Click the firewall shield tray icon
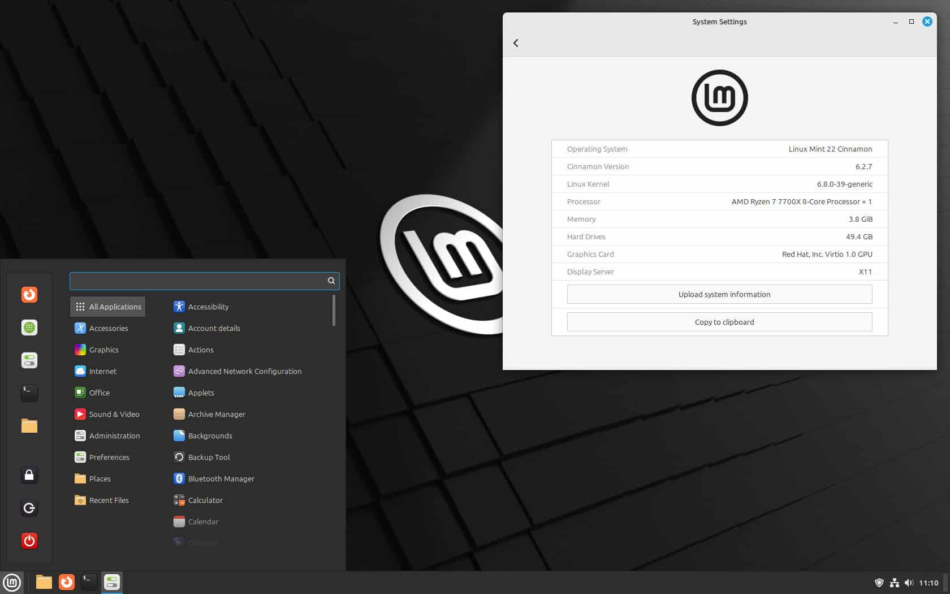The image size is (950, 594). tap(880, 582)
